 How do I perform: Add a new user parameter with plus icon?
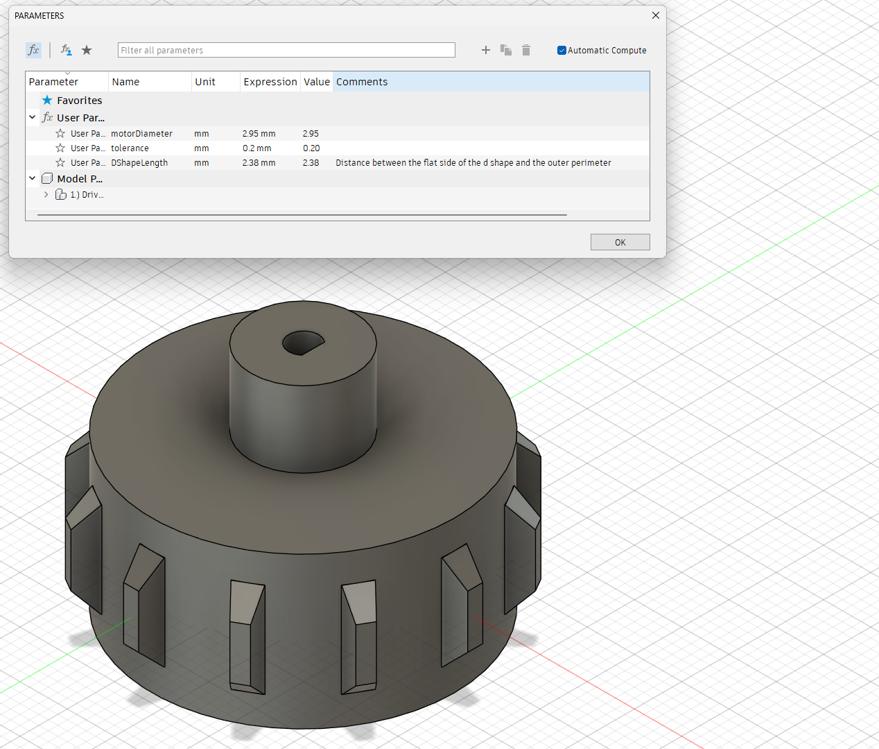coord(485,50)
